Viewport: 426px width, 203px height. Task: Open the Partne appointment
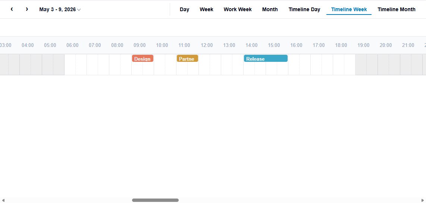[188, 58]
